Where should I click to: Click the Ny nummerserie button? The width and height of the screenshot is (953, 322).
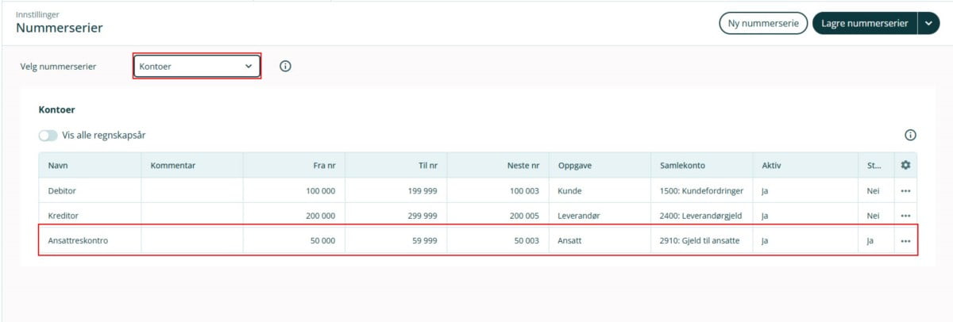(762, 24)
